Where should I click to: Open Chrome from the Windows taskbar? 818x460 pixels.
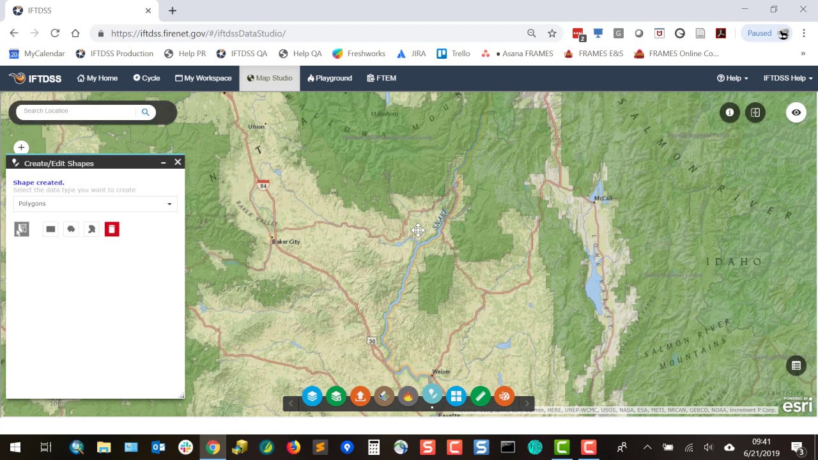(x=213, y=447)
